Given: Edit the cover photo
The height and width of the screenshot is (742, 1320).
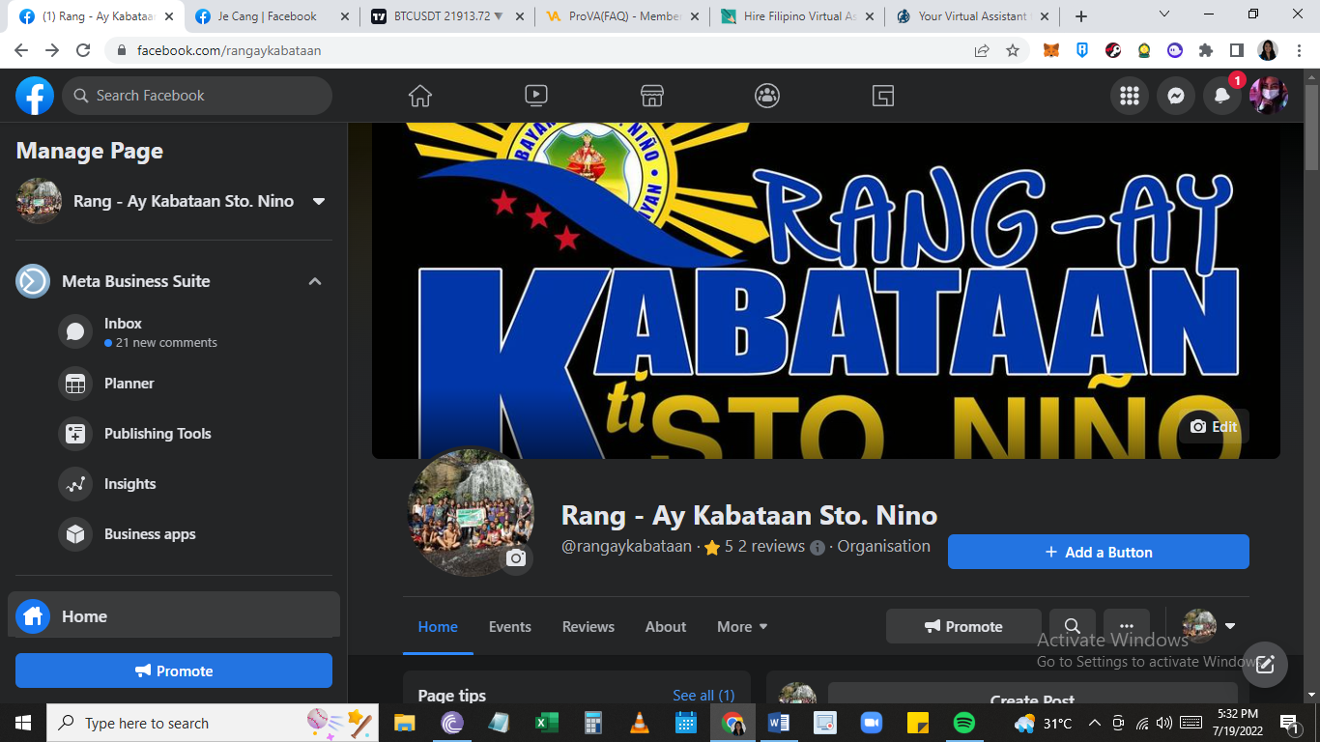Looking at the screenshot, I should (x=1214, y=426).
